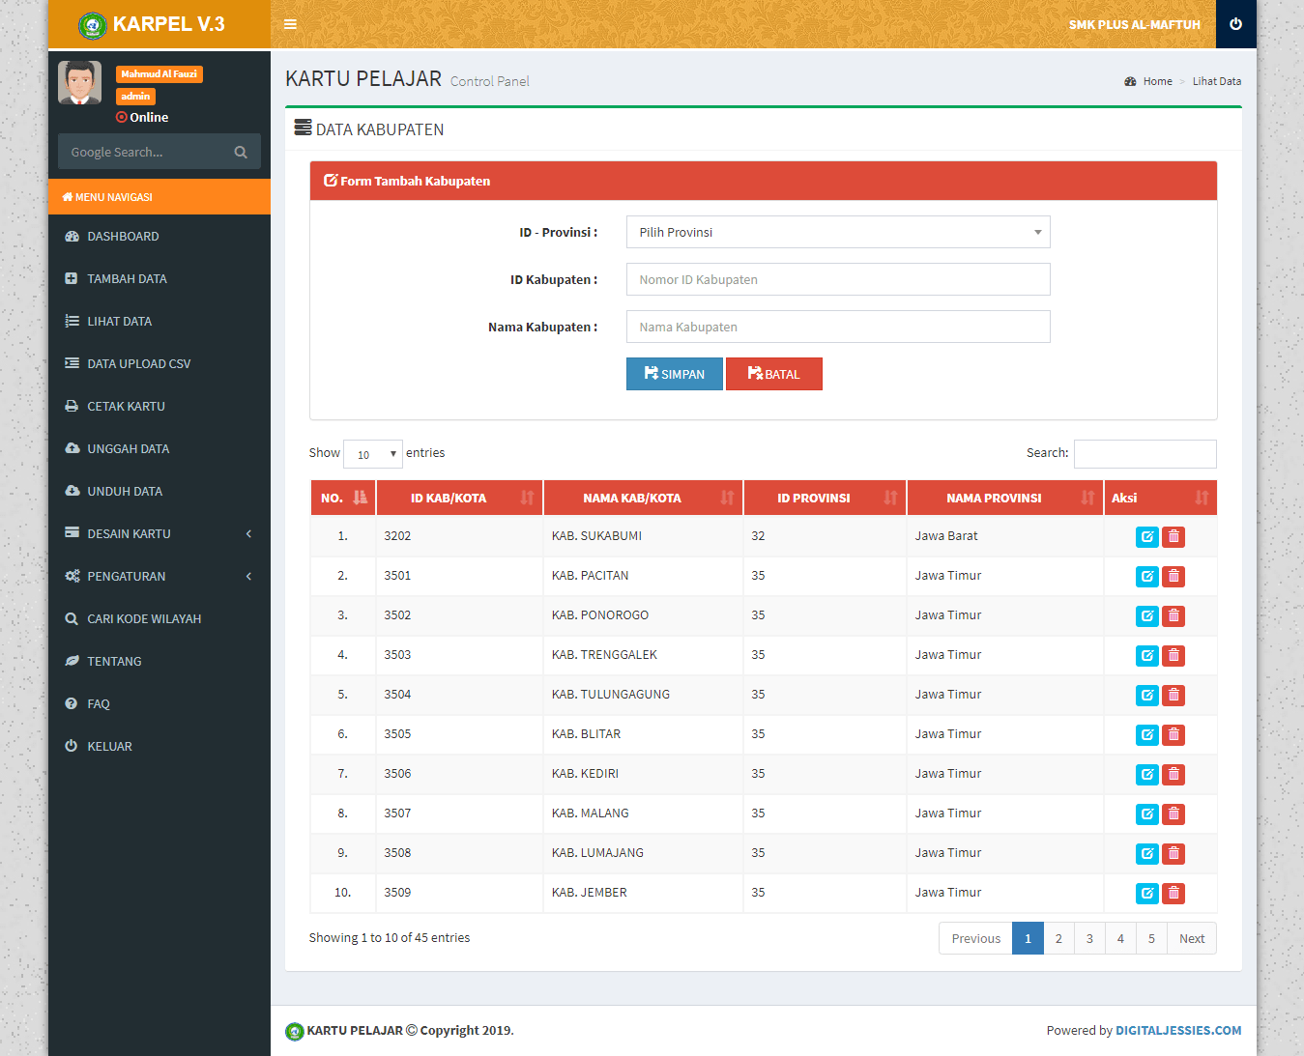Edit the KAB. SUKABUMI row
The height and width of the screenshot is (1056, 1304).
[1146, 537]
